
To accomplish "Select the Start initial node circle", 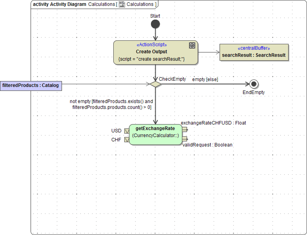I will pyautogui.click(x=155, y=24).
